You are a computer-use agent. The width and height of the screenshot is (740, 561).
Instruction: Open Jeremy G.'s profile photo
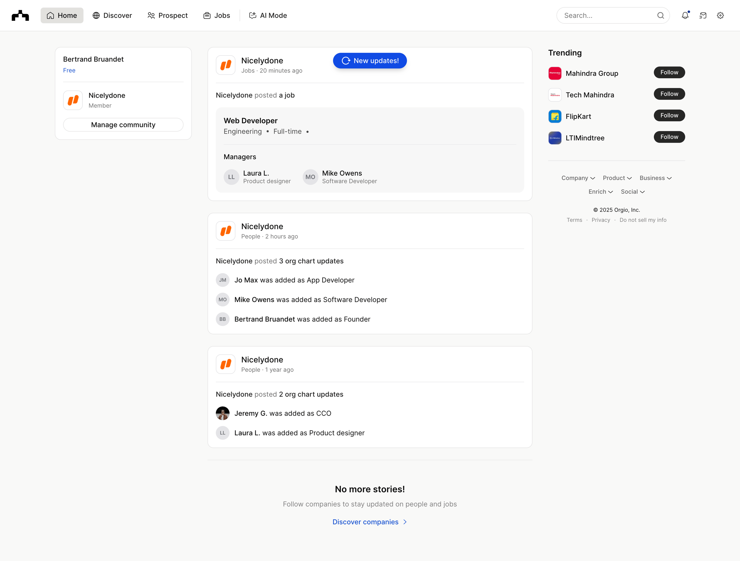pos(223,413)
